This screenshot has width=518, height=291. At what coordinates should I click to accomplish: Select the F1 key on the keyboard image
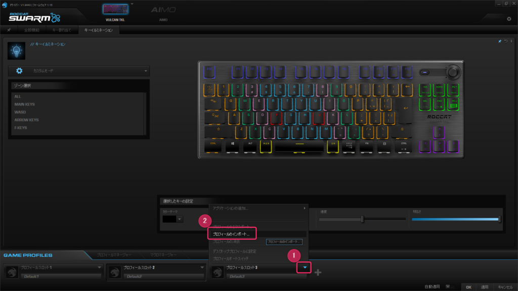[238, 72]
